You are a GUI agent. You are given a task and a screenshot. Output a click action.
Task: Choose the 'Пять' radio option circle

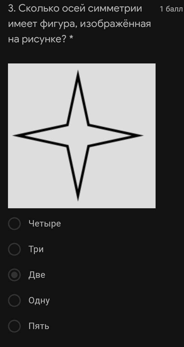point(14,326)
